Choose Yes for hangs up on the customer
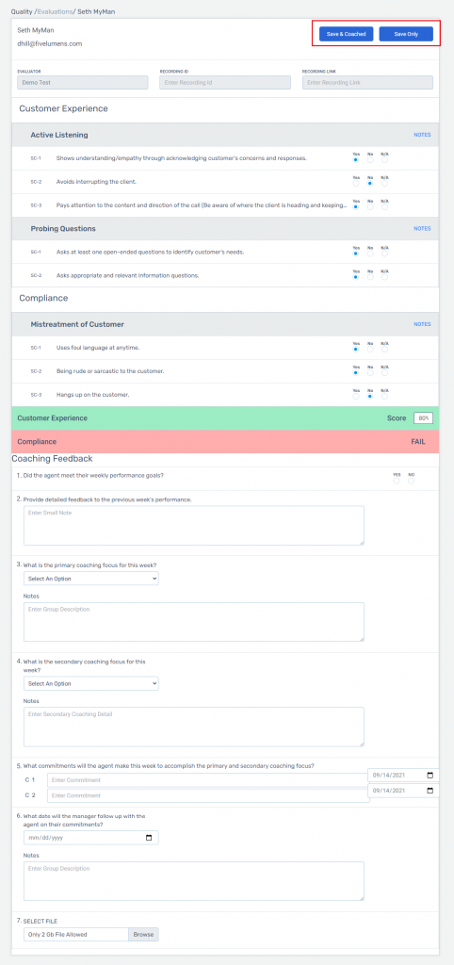 pyautogui.click(x=356, y=397)
